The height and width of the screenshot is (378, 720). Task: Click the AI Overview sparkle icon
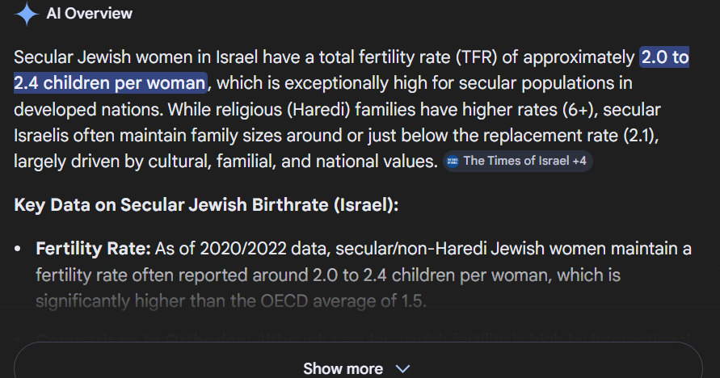27,14
